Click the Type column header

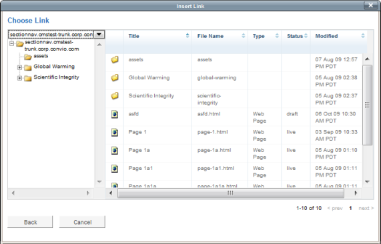[258, 36]
